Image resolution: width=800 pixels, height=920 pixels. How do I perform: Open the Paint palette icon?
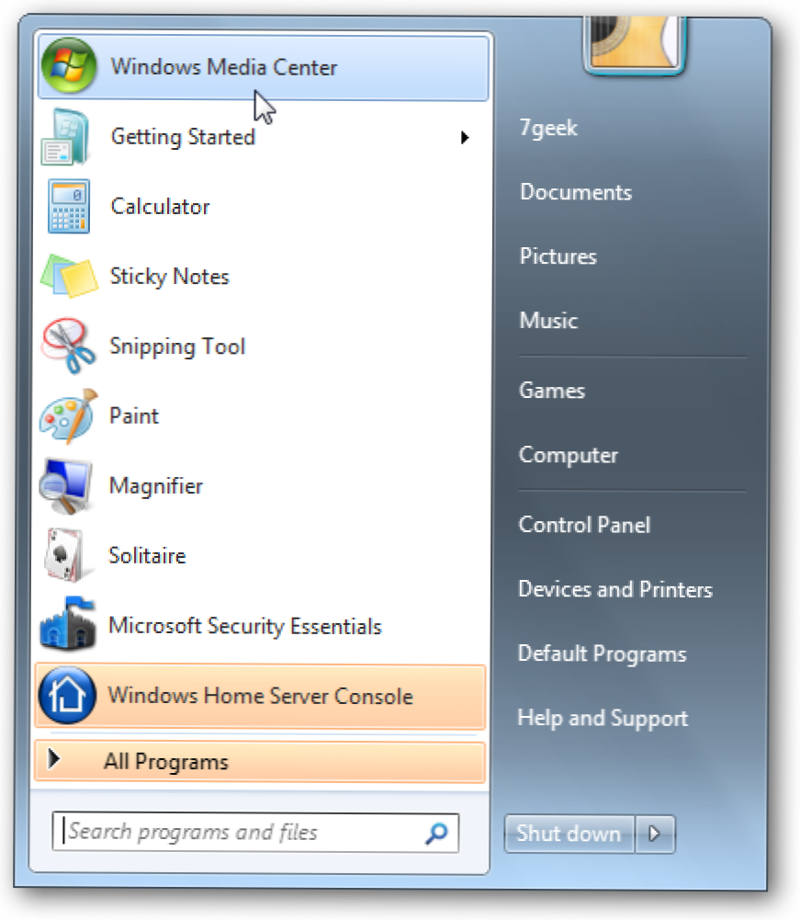pyautogui.click(x=67, y=415)
